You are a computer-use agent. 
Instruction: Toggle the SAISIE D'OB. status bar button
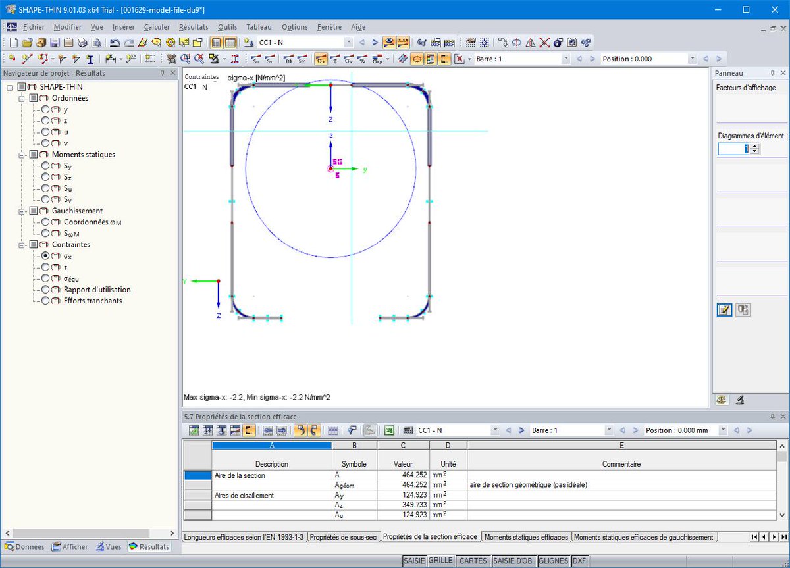click(x=513, y=561)
